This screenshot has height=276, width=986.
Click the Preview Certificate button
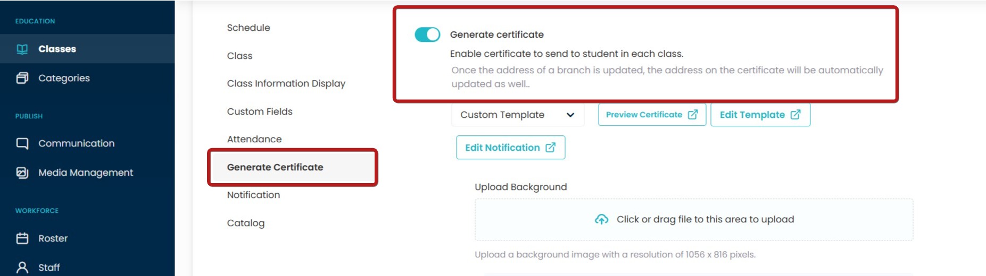(651, 115)
